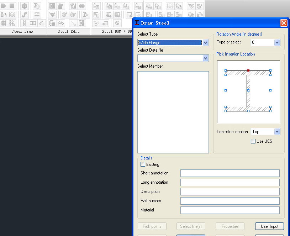Select the red top-center insertion point handle

click(x=248, y=70)
